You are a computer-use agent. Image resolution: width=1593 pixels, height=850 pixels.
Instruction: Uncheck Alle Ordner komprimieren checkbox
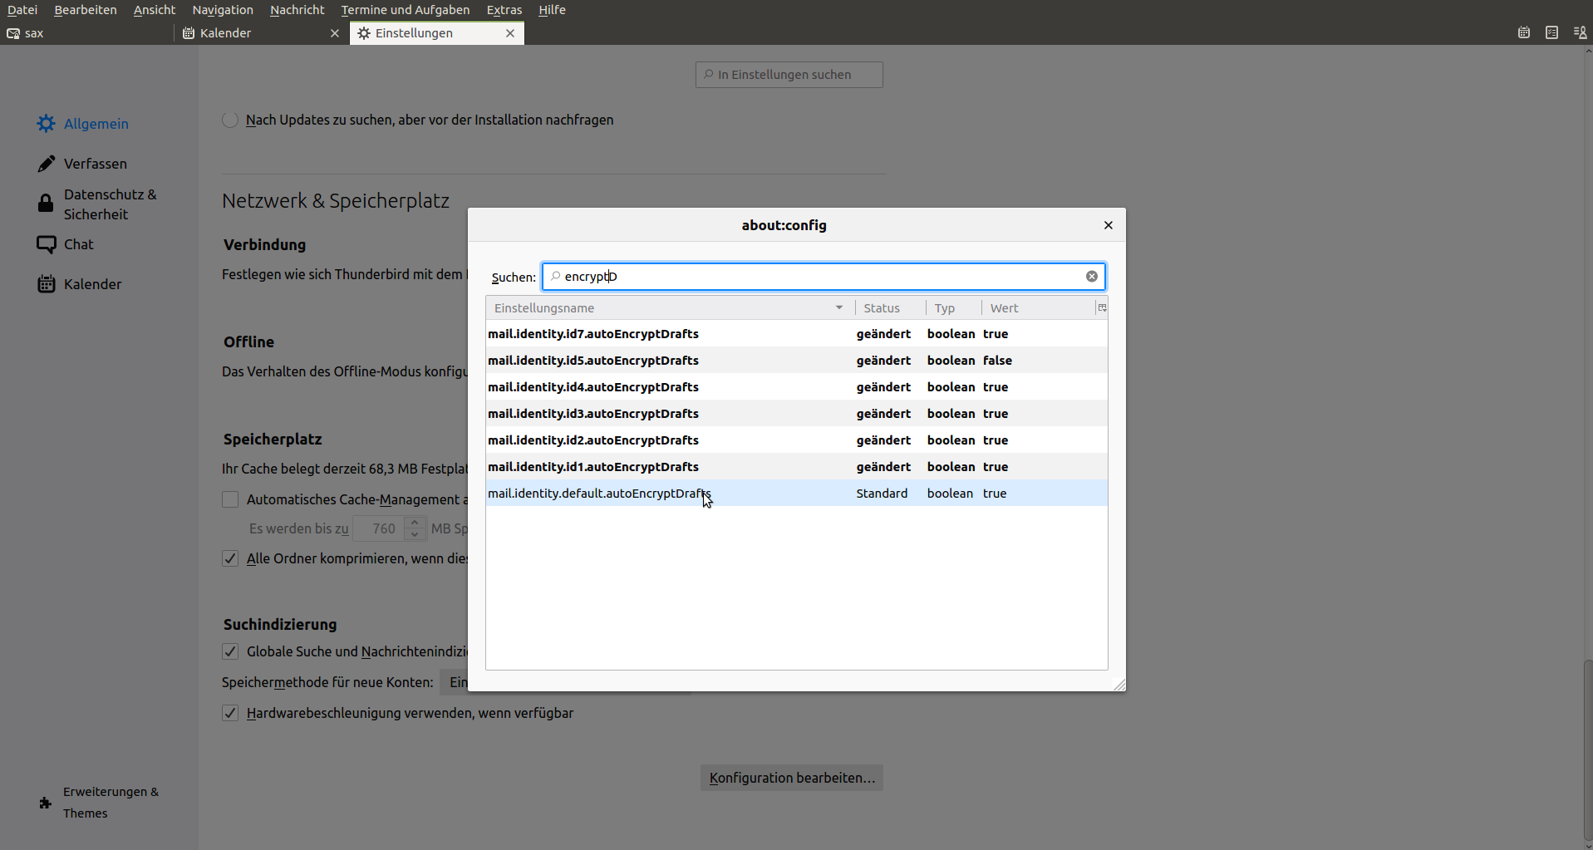click(x=230, y=558)
